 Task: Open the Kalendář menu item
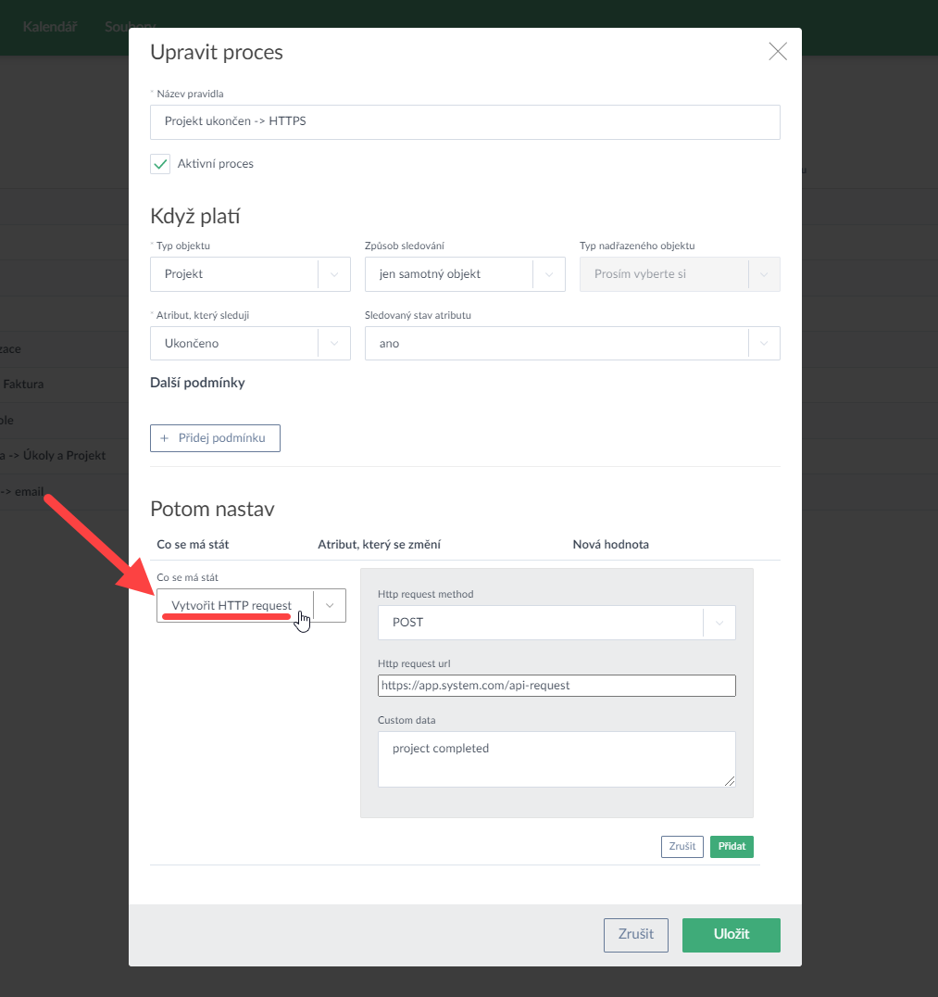(x=50, y=27)
